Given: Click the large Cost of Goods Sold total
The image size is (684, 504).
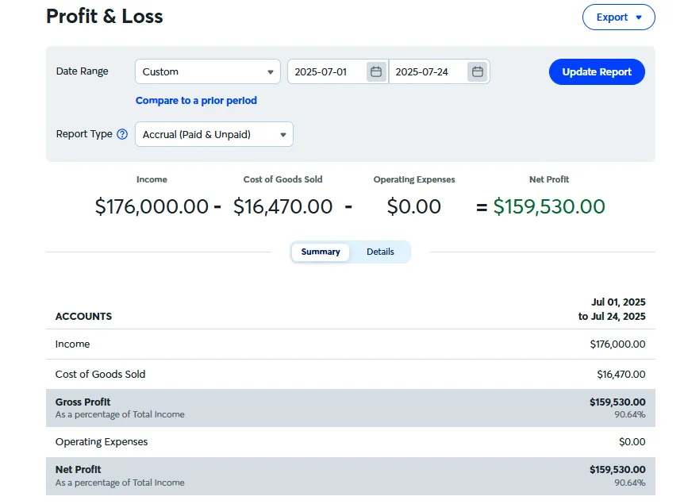Looking at the screenshot, I should pos(282,207).
